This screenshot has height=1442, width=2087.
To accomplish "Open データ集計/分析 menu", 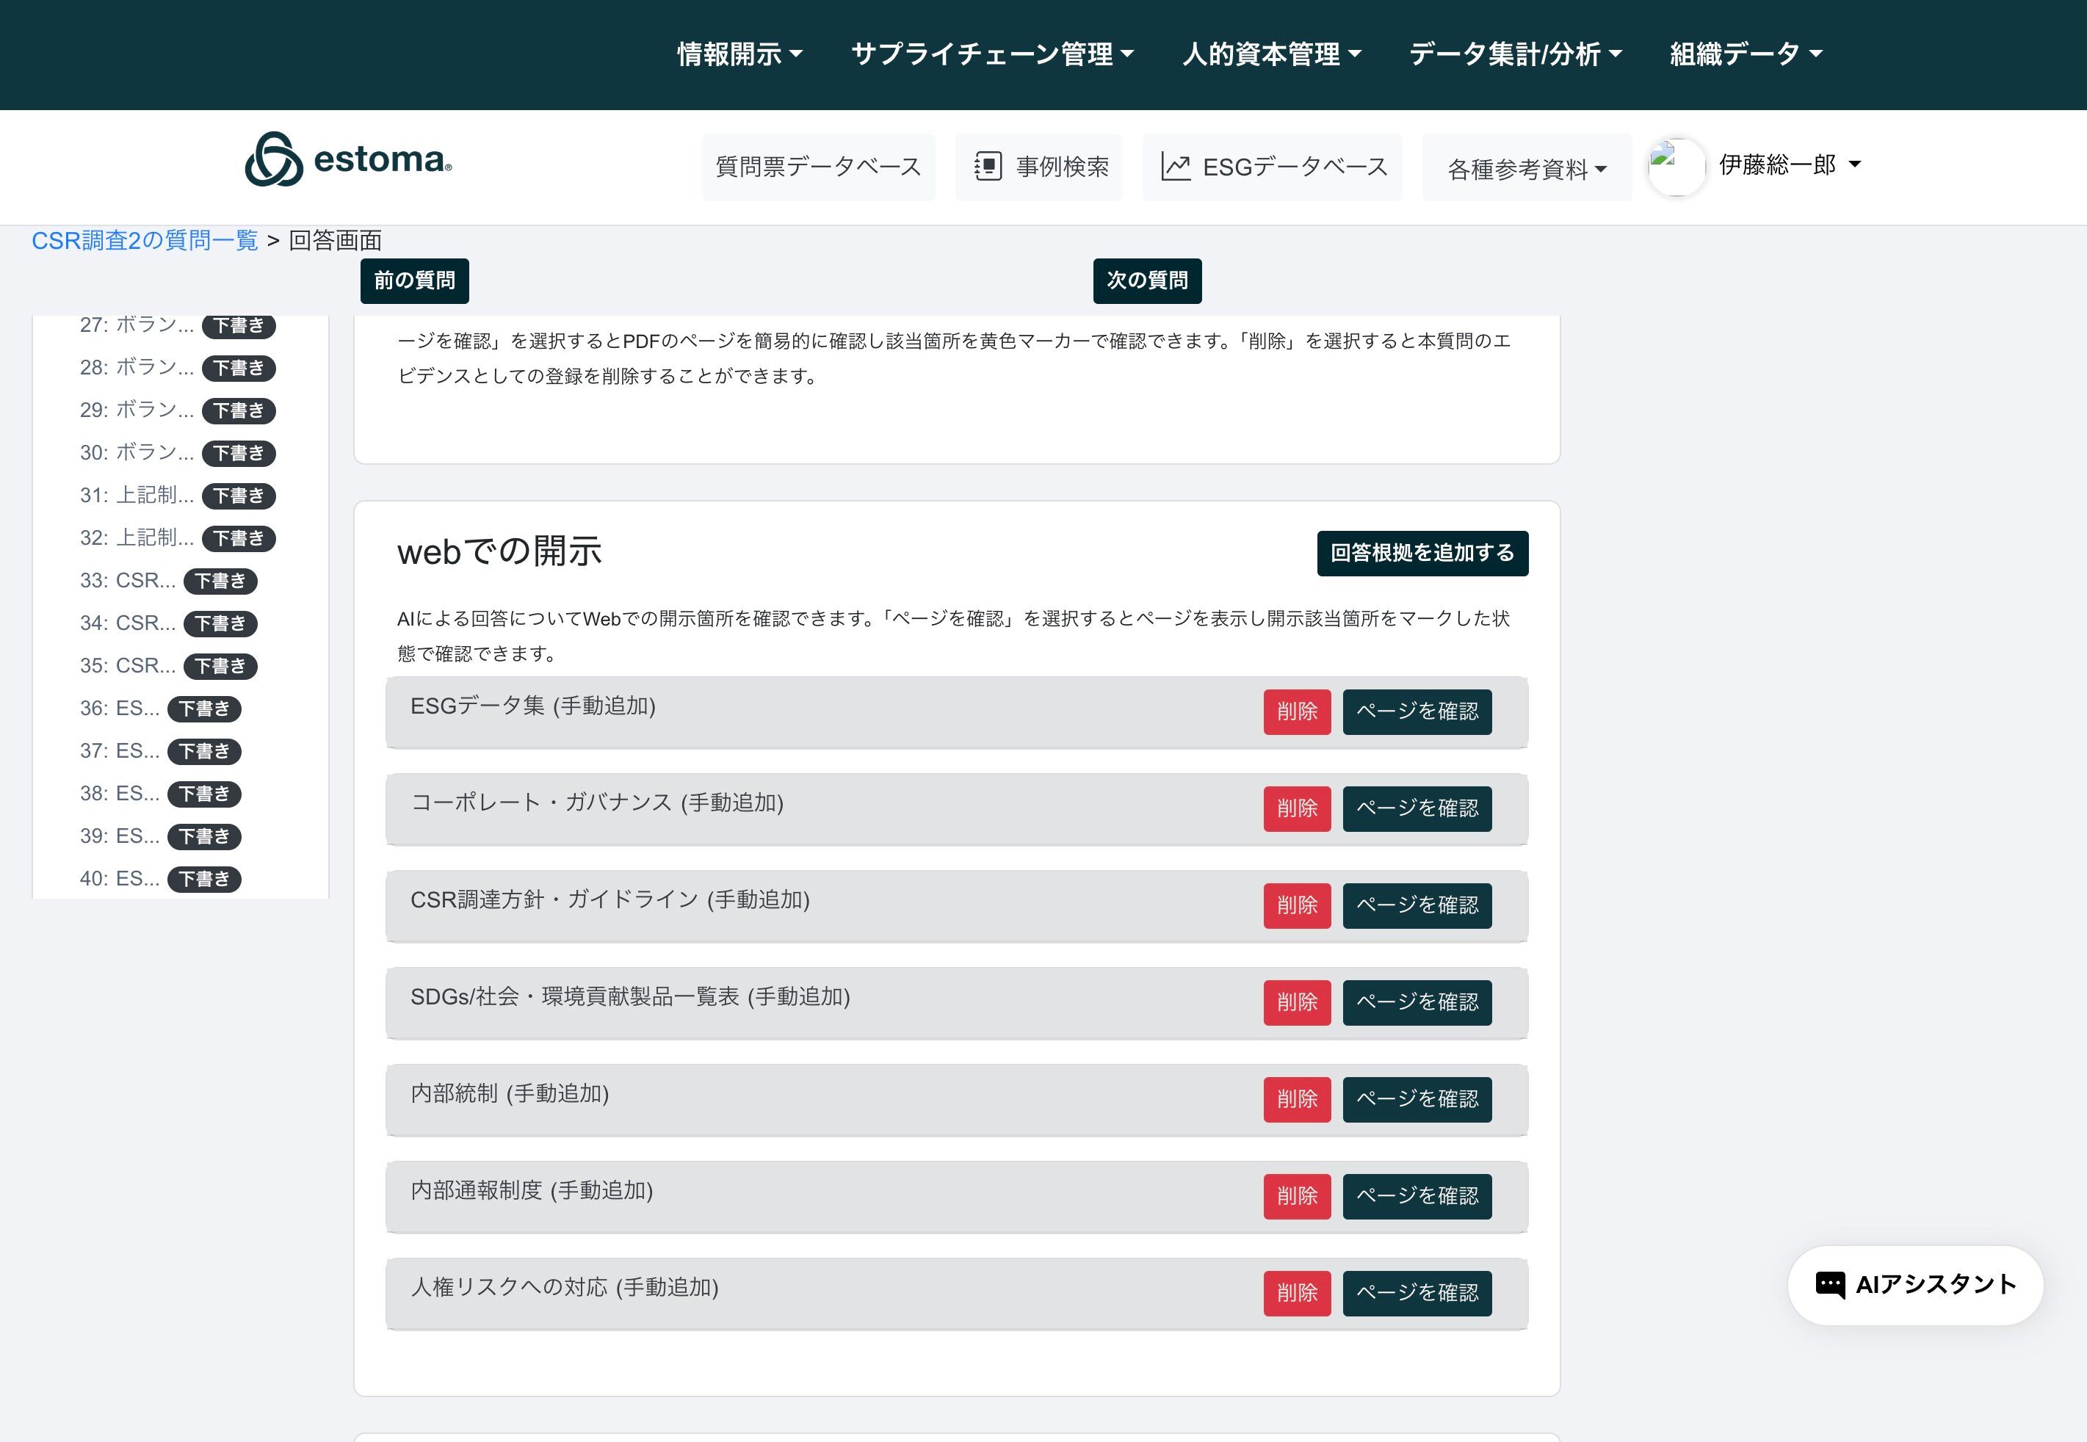I will (1515, 54).
